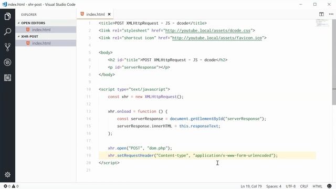Image resolution: width=336 pixels, height=189 pixels.
Task: Switch to the index.html editor tab
Action: point(95,14)
